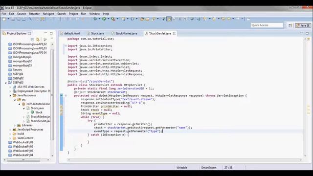This screenshot has width=313, height=176.
Task: Select StockMarket.java in the tree
Action: click(x=41, y=117)
